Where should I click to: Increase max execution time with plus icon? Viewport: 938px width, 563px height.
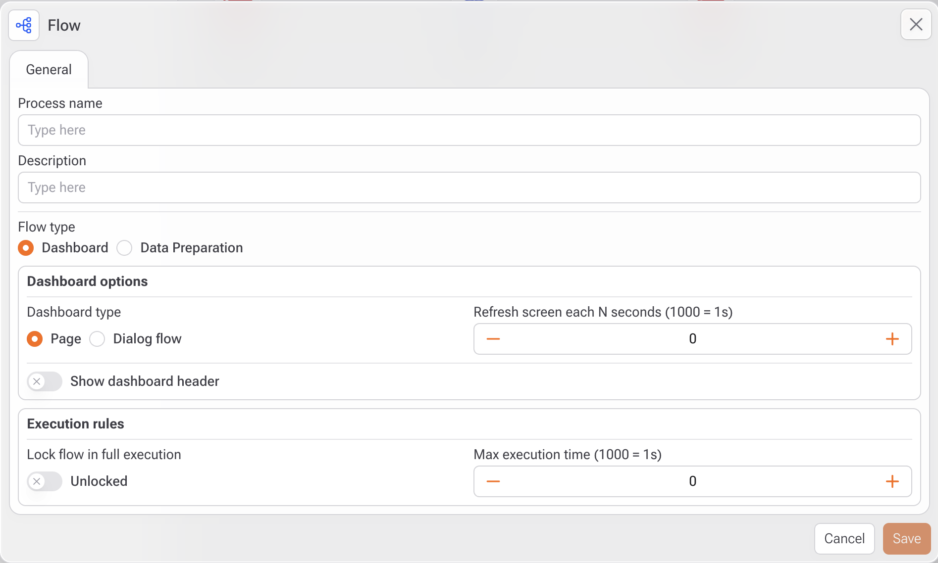[x=892, y=481]
